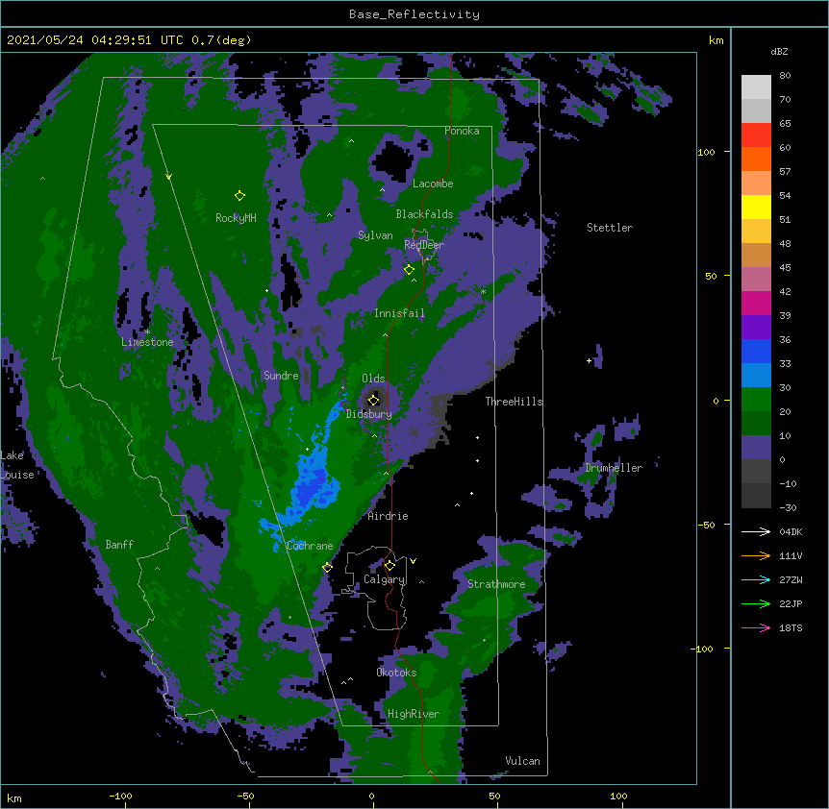Image resolution: width=829 pixels, height=809 pixels.
Task: Click the RedDeer city label
Action: (424, 245)
